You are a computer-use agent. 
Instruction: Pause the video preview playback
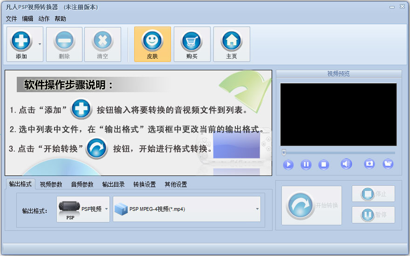306,164
